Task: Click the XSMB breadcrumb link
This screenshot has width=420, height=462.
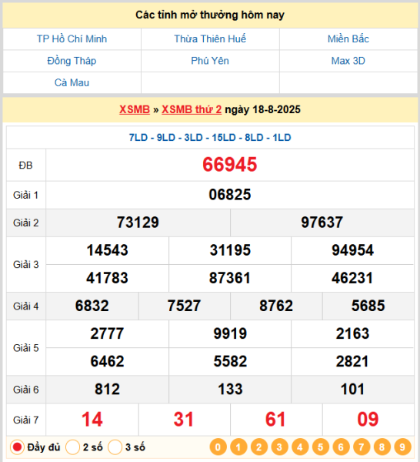Action: tap(135, 109)
